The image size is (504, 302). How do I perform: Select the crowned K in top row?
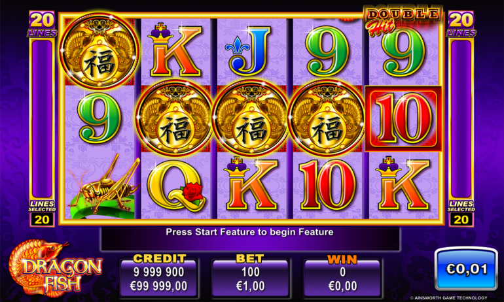[175, 50]
